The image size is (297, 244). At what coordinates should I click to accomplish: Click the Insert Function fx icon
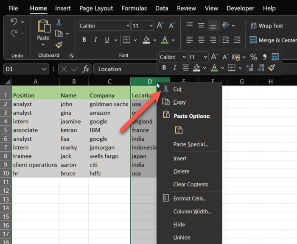point(86,69)
